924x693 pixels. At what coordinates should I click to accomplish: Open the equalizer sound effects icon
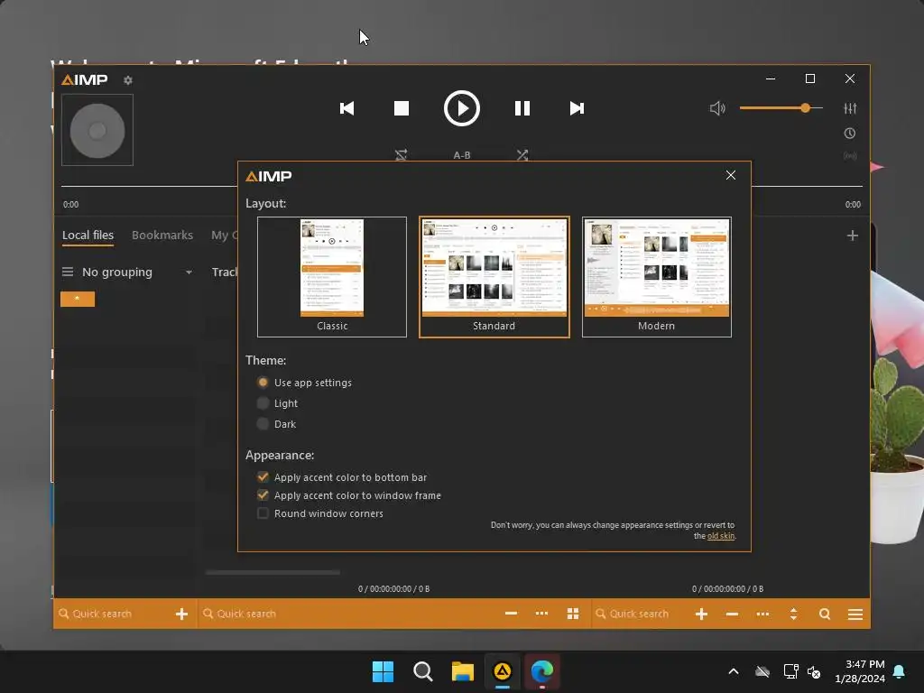tap(850, 108)
